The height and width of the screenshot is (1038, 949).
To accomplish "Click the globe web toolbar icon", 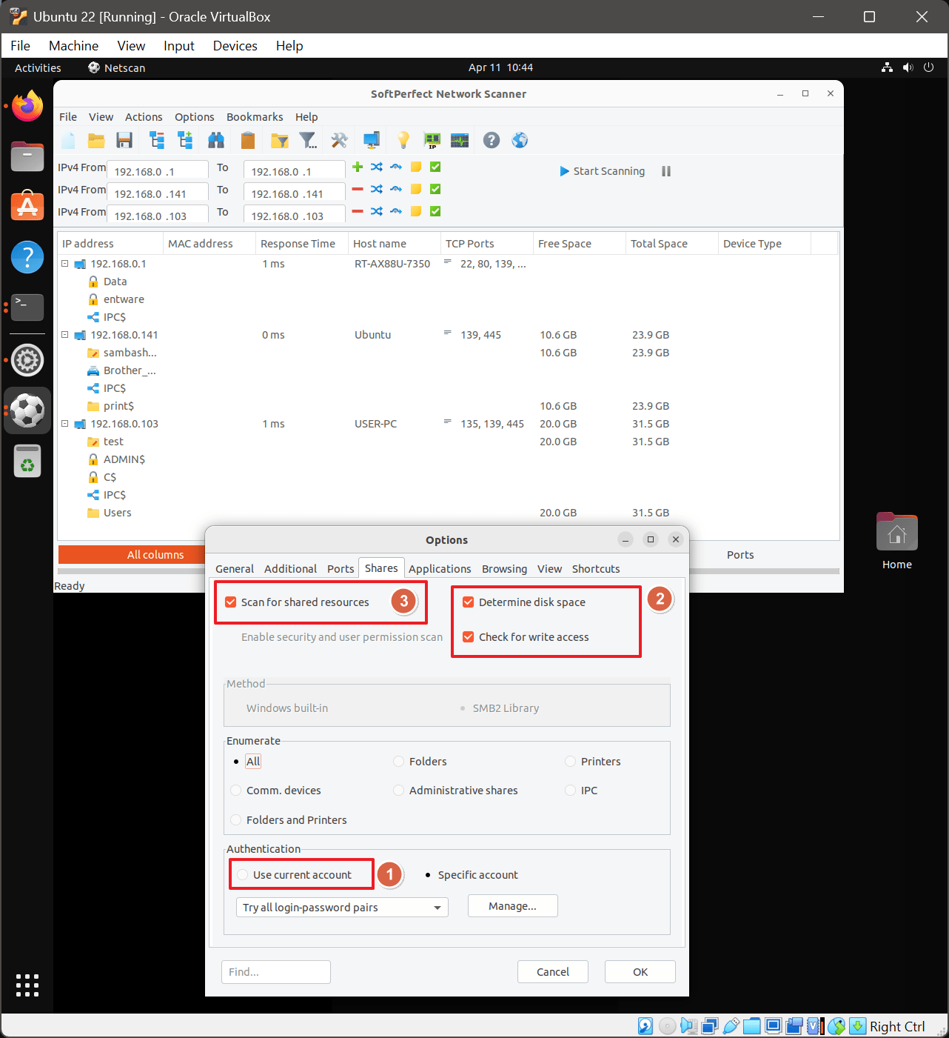I will coord(520,140).
